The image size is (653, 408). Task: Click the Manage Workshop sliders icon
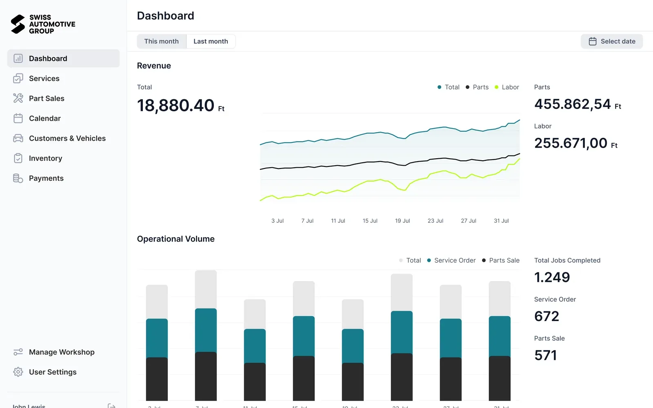click(18, 352)
